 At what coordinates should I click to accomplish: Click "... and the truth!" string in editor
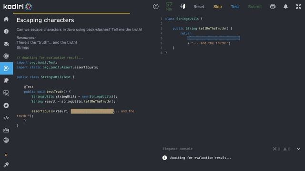point(210,43)
